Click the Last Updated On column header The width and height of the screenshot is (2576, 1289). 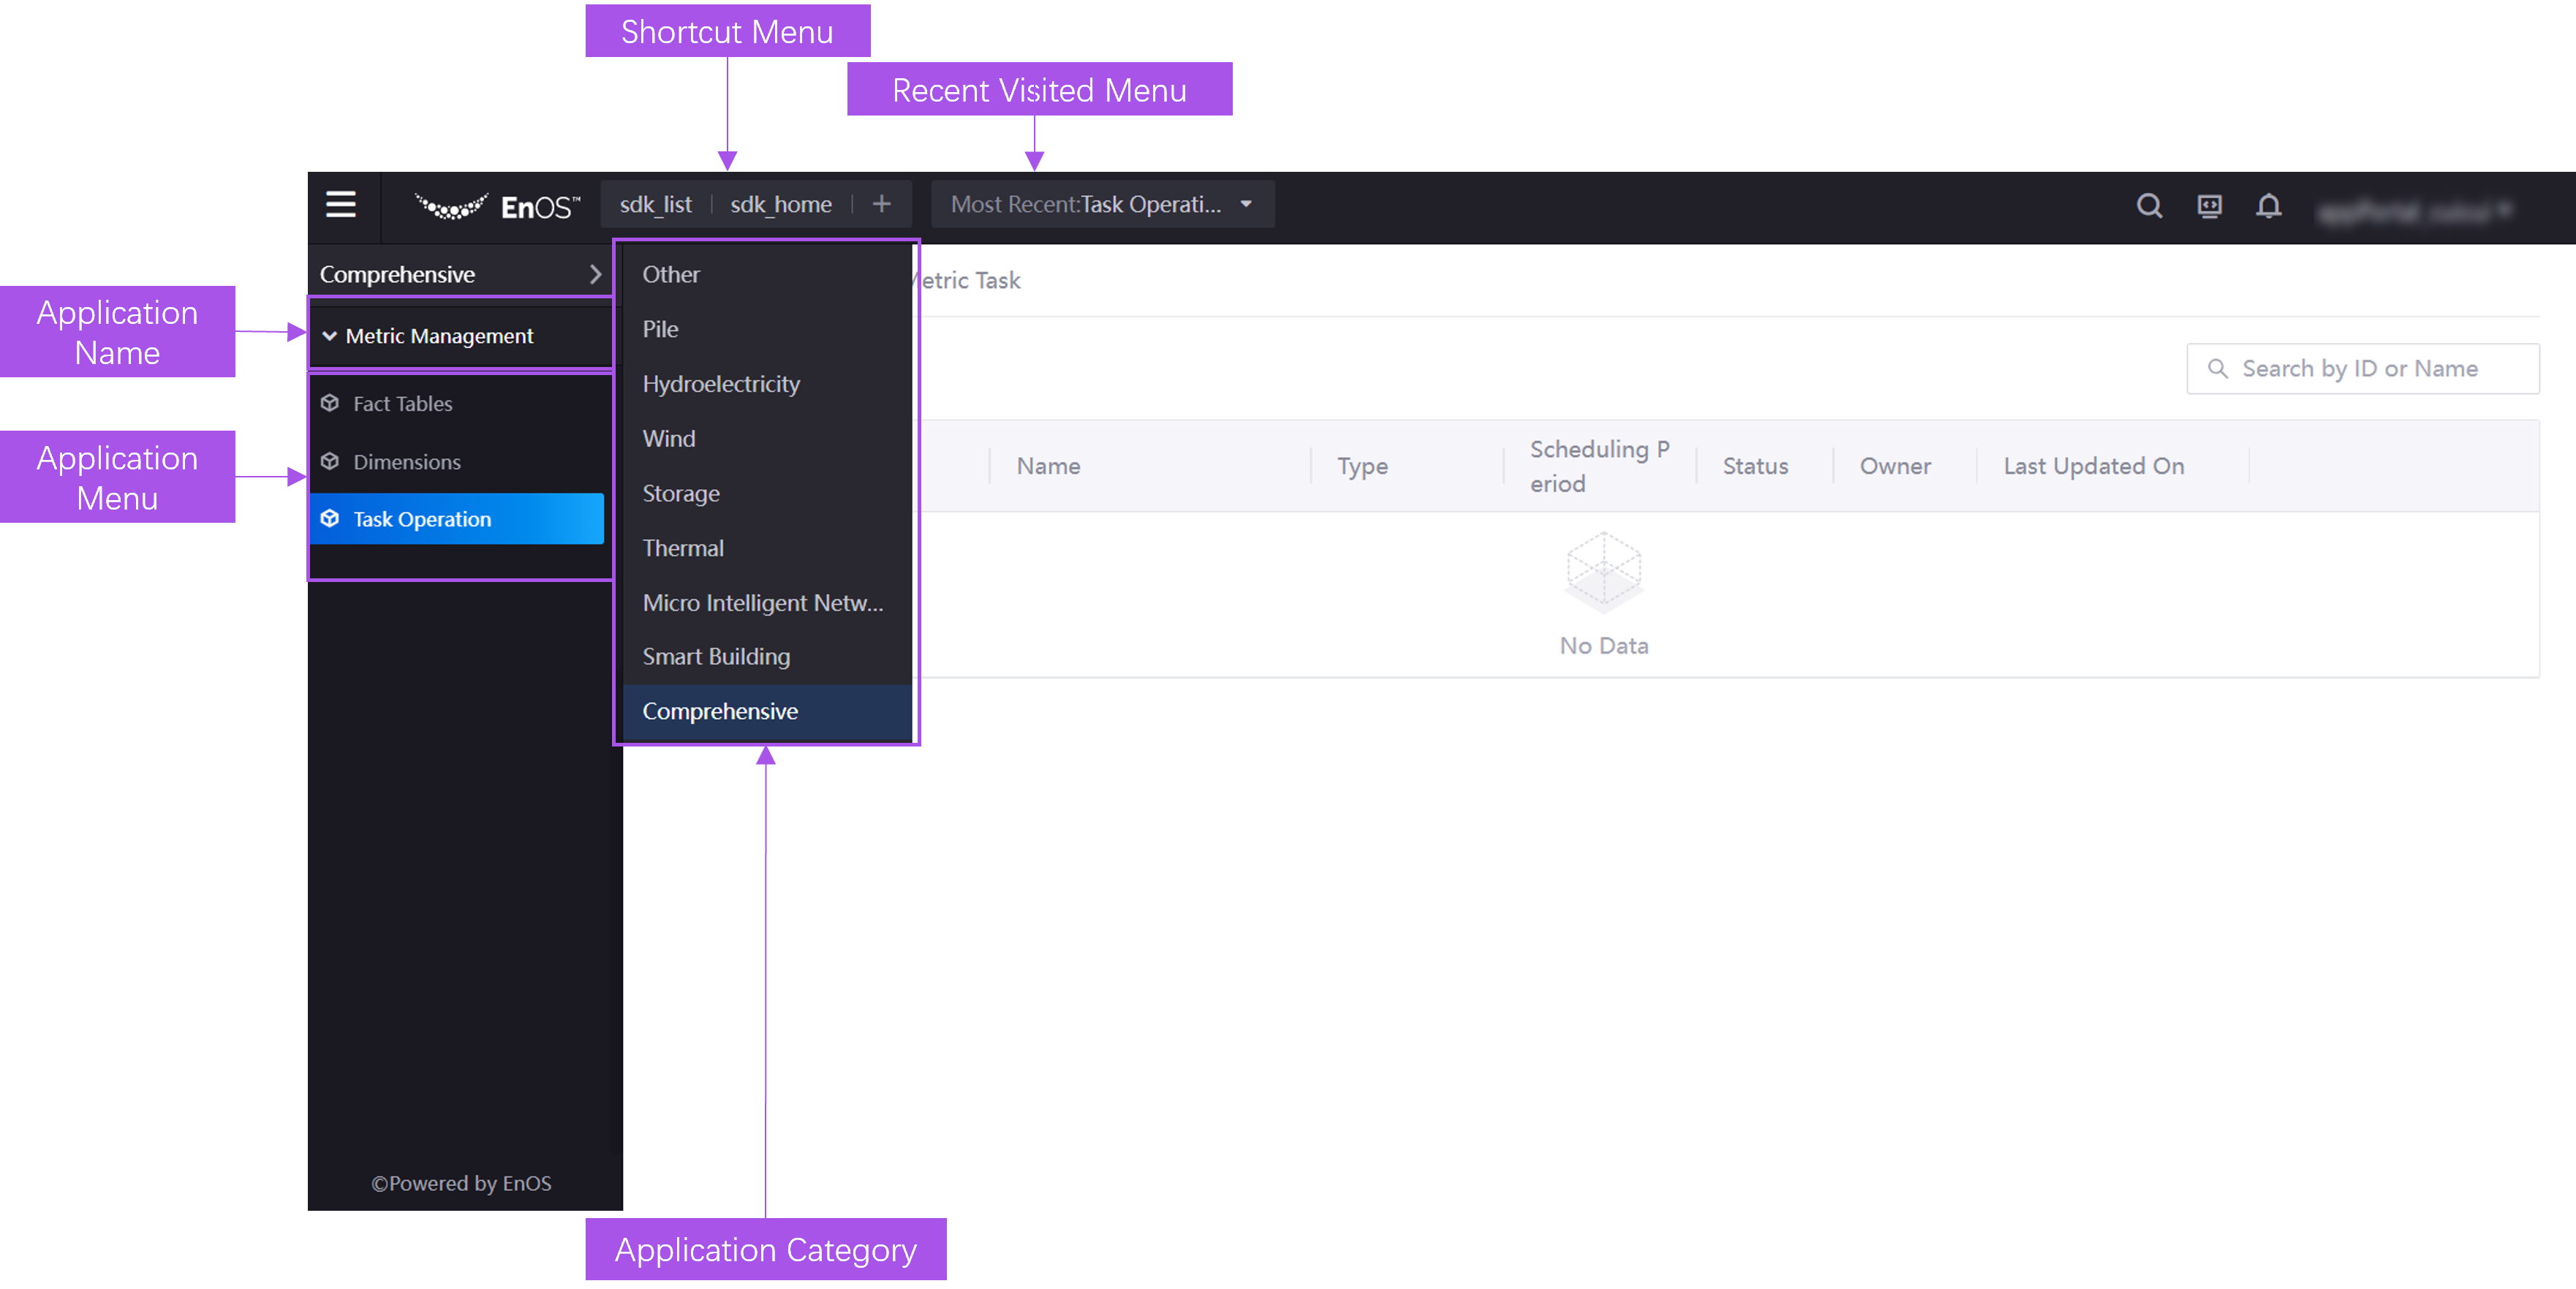point(2093,466)
